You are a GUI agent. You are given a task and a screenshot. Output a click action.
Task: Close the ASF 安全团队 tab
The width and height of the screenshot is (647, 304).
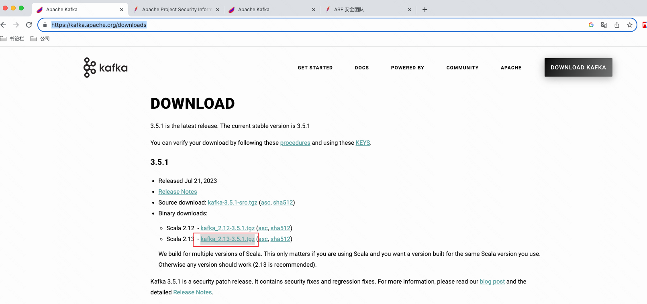(410, 10)
